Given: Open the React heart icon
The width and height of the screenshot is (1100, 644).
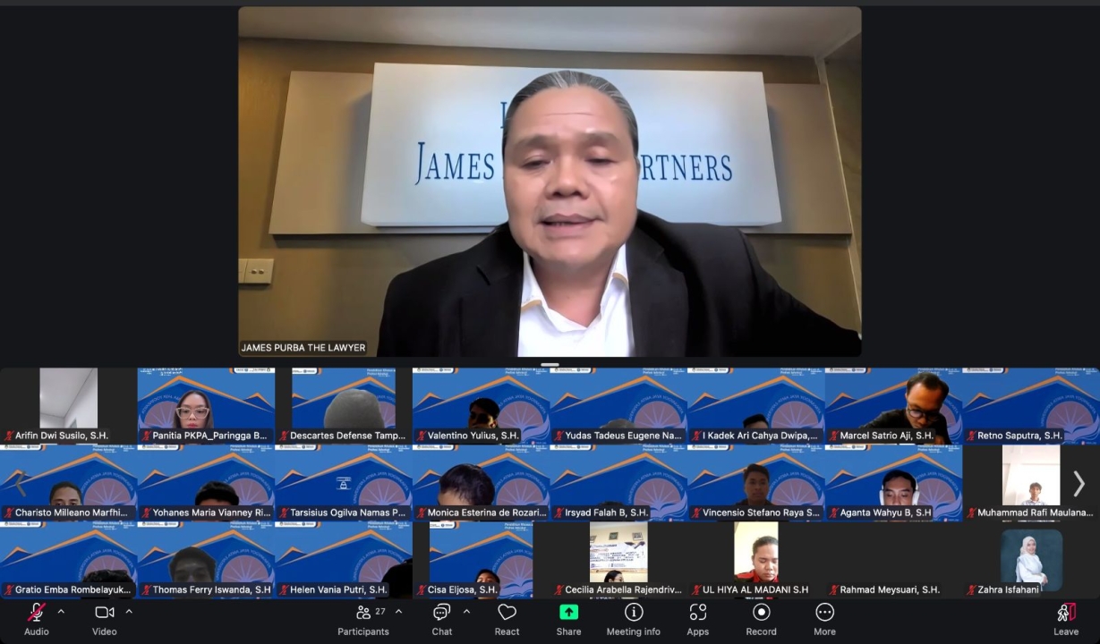Looking at the screenshot, I should [507, 613].
